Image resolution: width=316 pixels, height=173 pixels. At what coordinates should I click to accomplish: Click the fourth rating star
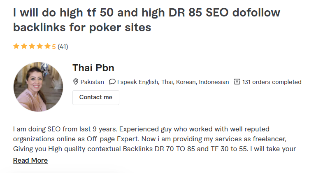point(39,46)
